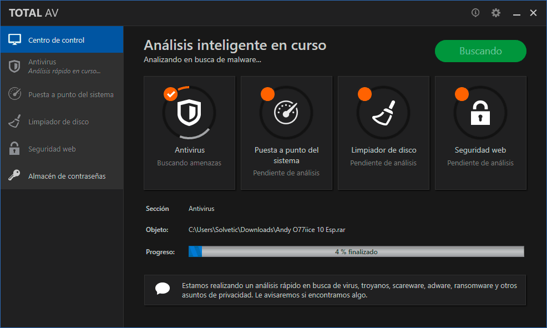
Task: Click the 'Estamos realizando un análisis rápido' message
Action: (x=349, y=290)
